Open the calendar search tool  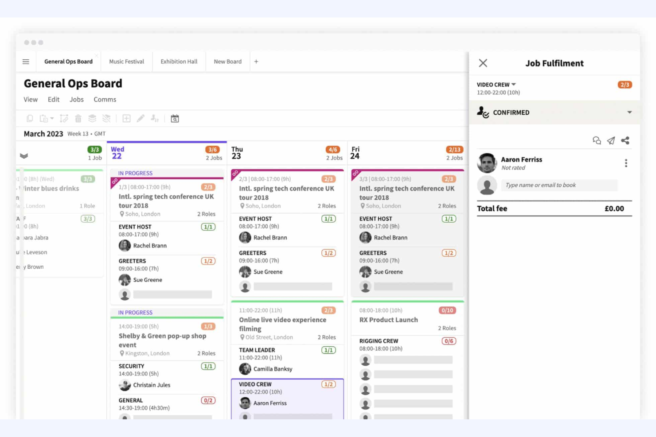click(175, 118)
